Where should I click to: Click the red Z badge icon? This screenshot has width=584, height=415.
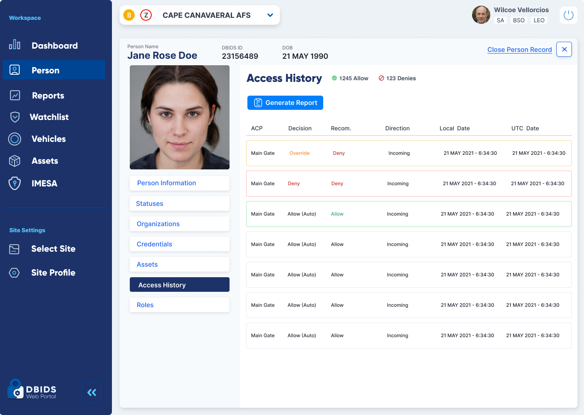[x=146, y=15]
